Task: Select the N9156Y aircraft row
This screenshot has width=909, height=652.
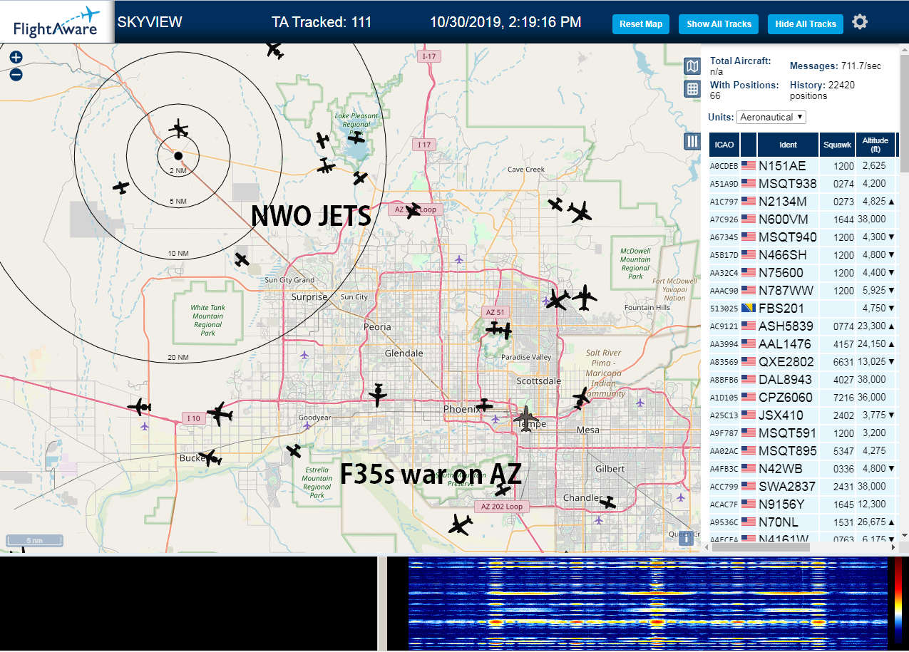Action: [803, 504]
